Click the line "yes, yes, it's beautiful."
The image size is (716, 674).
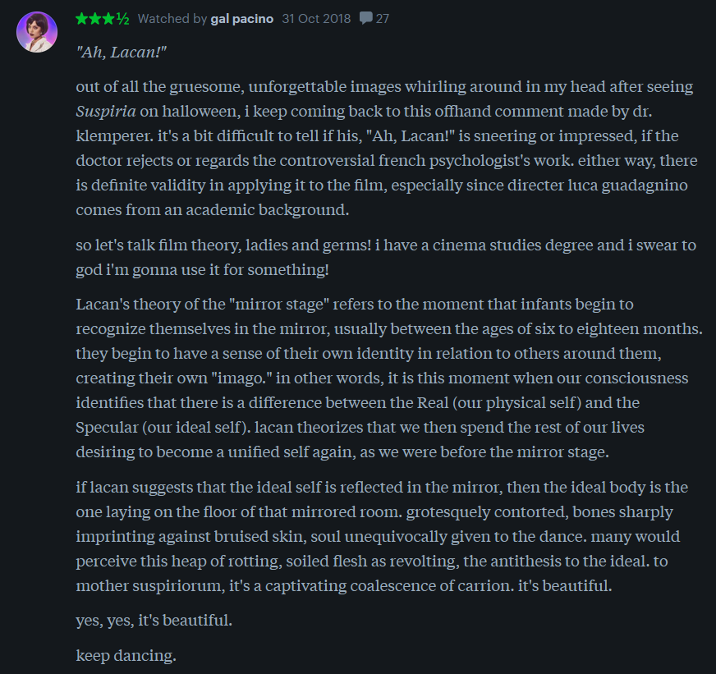154,620
